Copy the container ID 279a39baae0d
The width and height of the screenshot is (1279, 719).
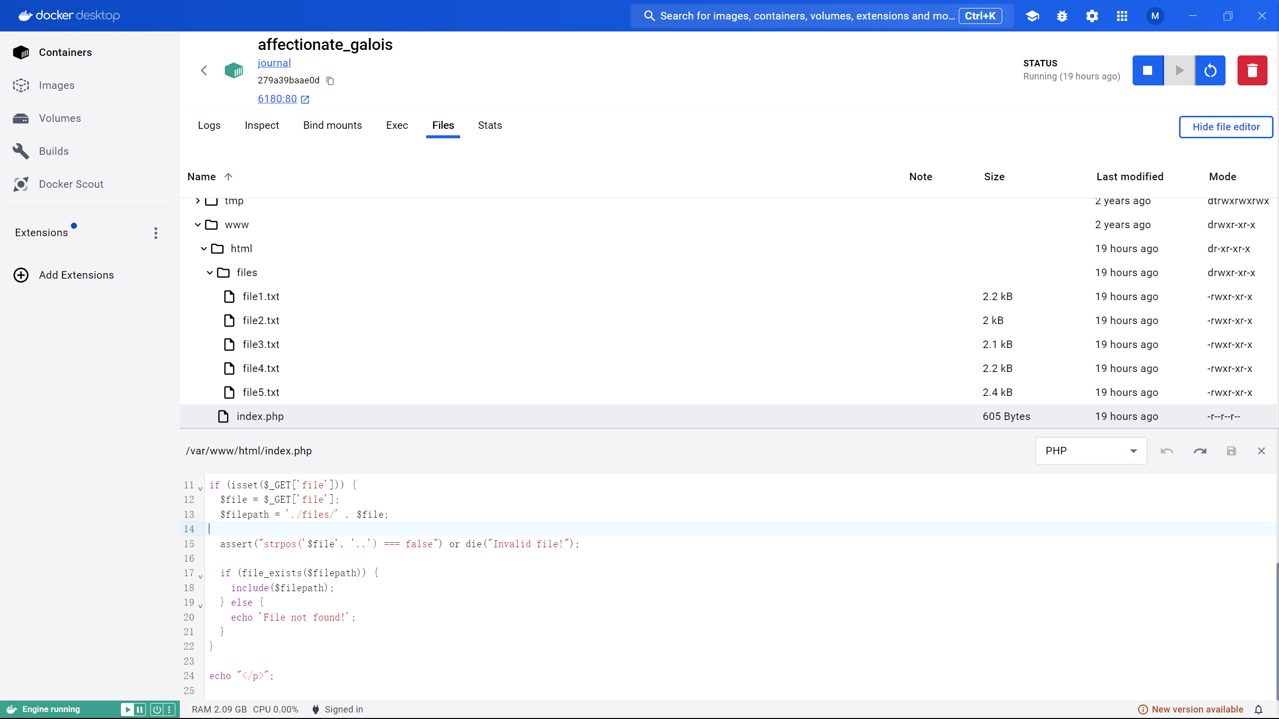[x=330, y=80]
